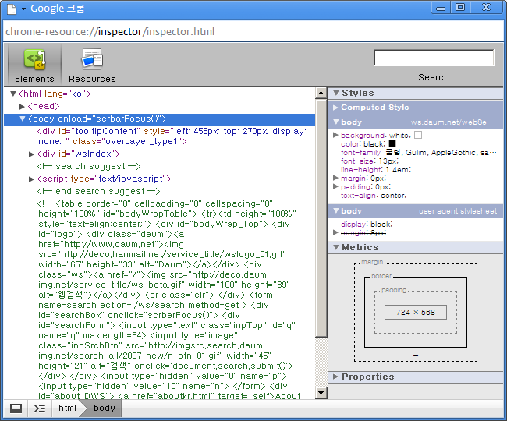The width and height of the screenshot is (507, 421).
Task: Select the div id="tooltipContent" element
Action: [x=172, y=136]
